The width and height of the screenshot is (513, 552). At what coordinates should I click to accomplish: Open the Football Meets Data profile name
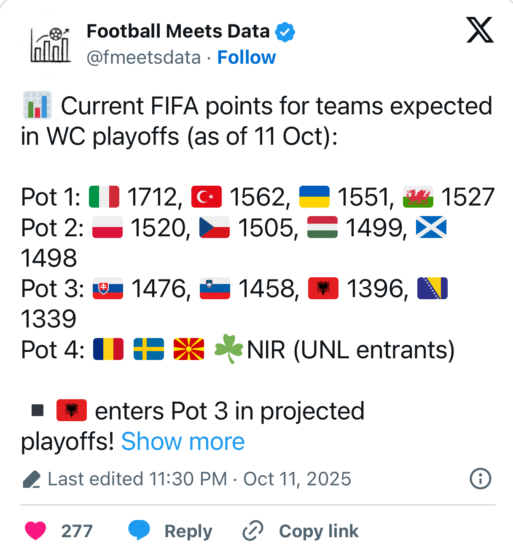[178, 32]
